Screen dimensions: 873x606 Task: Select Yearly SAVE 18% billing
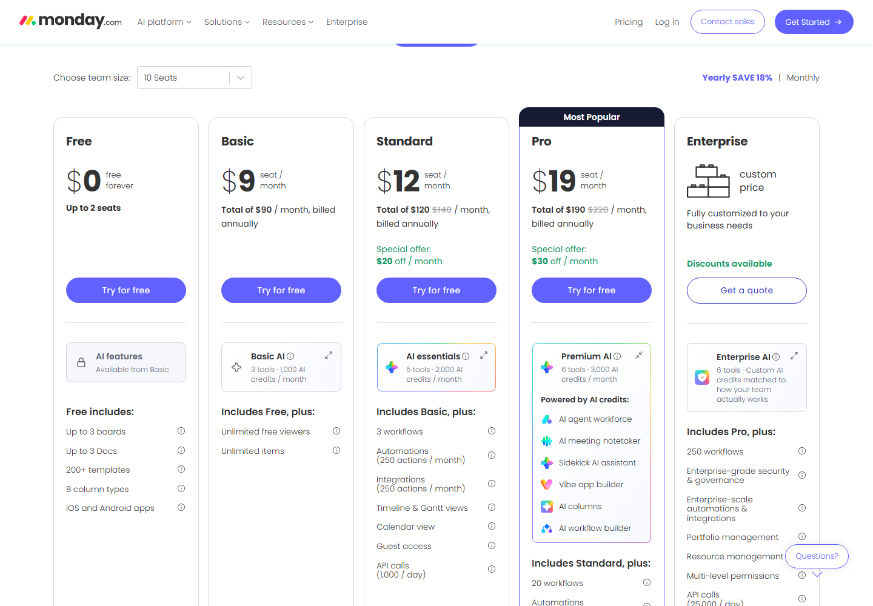pos(737,78)
